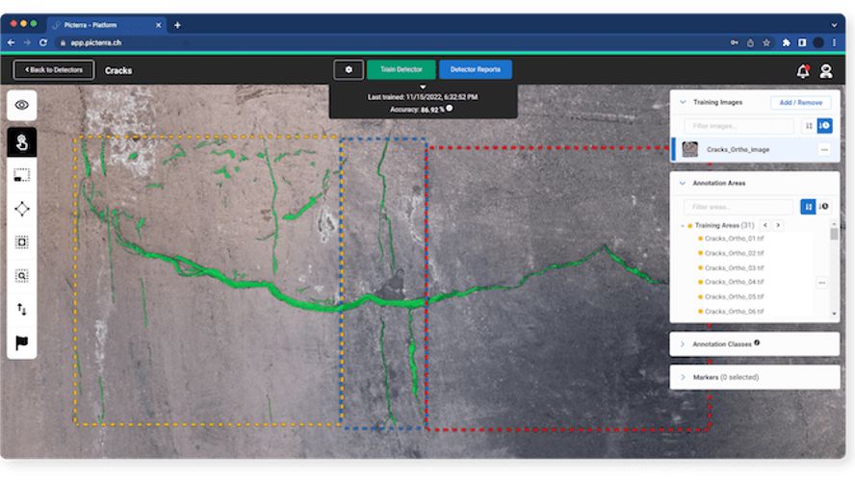The height and width of the screenshot is (481, 855).
Task: Expand the Annotation Classes section
Action: pyautogui.click(x=683, y=343)
